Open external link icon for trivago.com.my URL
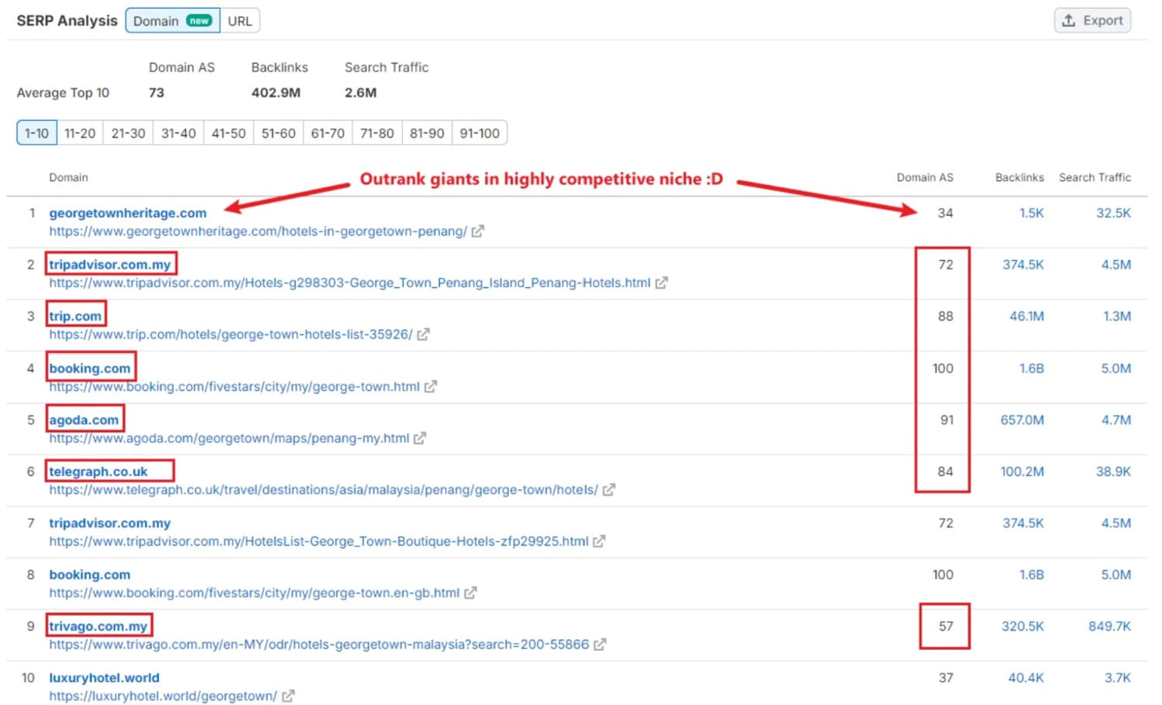The height and width of the screenshot is (705, 1162). point(600,645)
